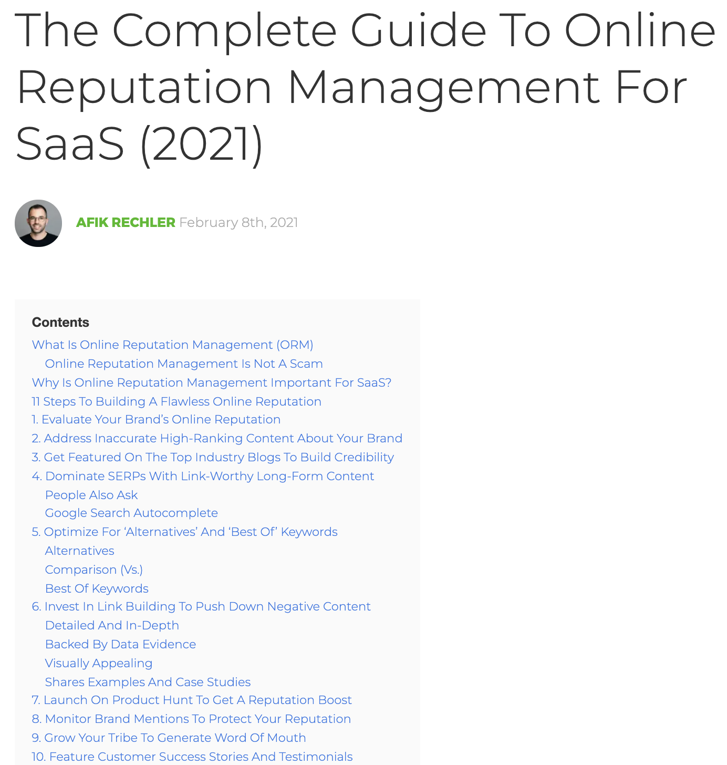Go to Invest In Link Building section
This screenshot has width=727, height=765.
[201, 606]
